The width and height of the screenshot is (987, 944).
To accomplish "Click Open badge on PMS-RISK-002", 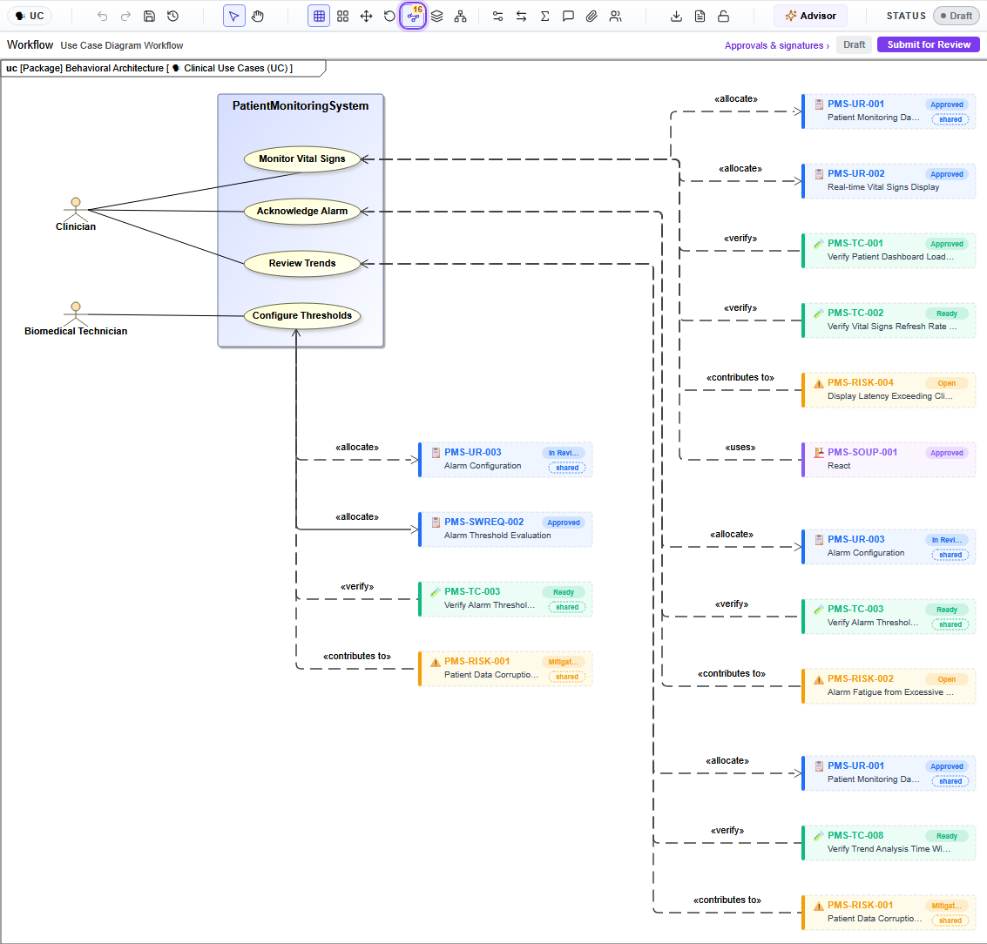I will point(947,679).
